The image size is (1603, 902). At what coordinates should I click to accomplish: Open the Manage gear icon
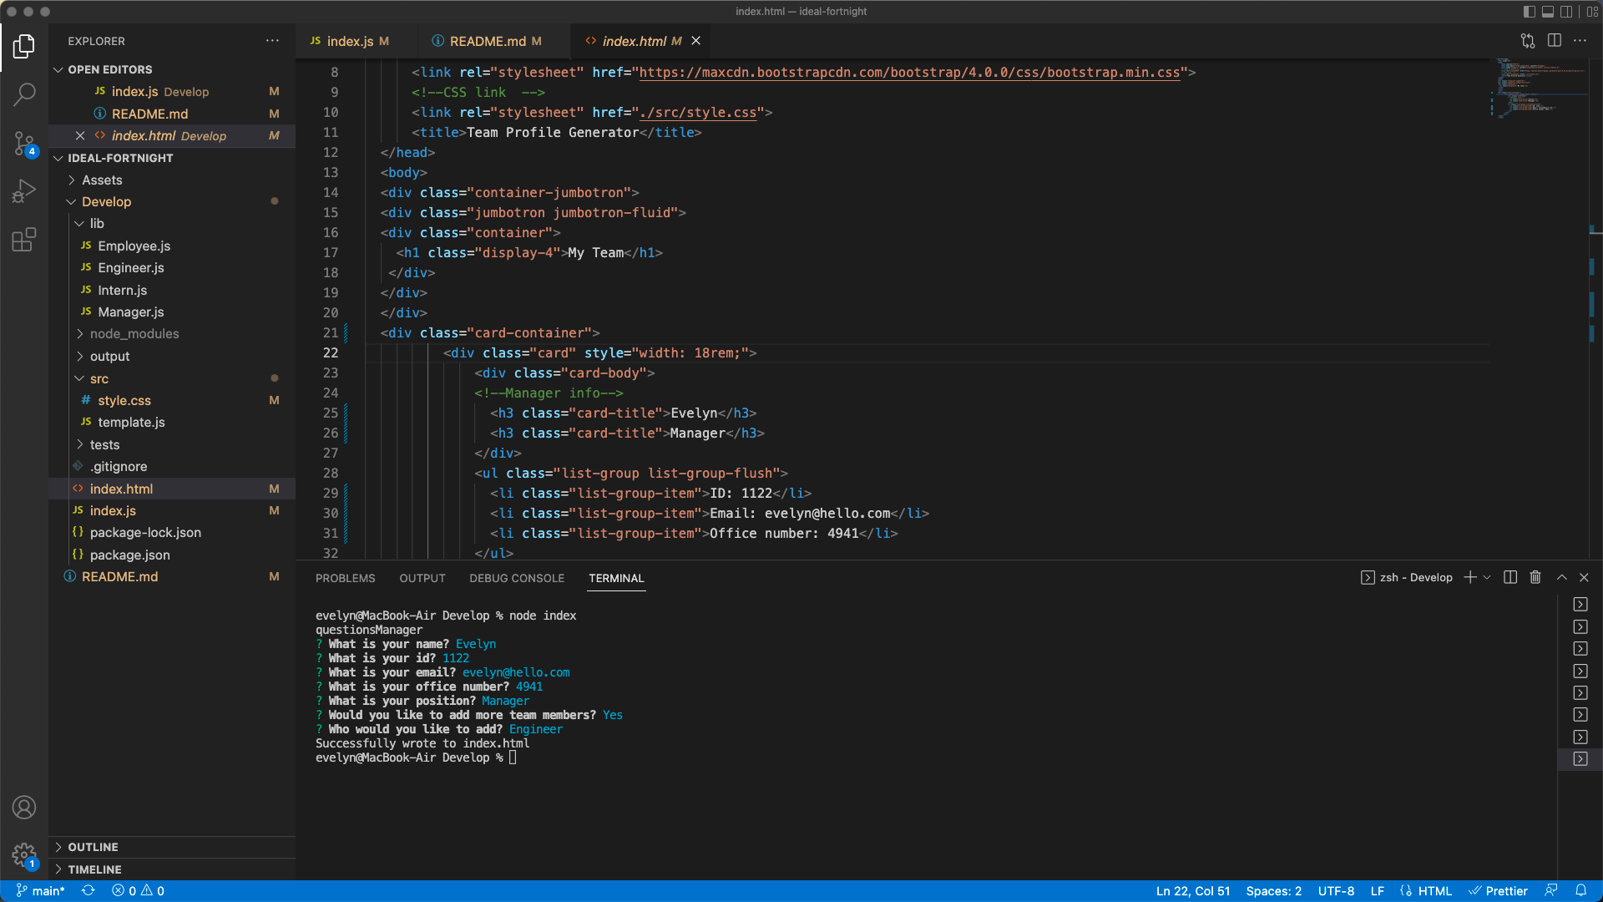[24, 854]
